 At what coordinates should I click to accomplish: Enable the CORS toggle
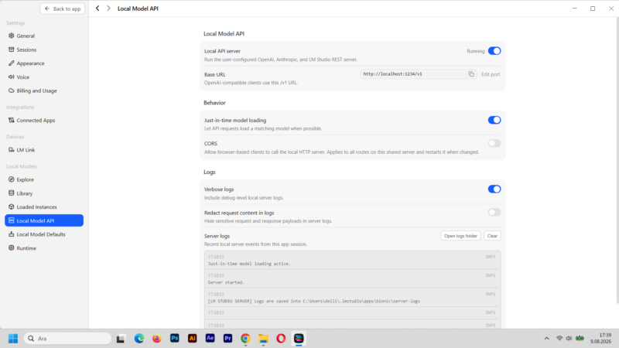tap(494, 143)
